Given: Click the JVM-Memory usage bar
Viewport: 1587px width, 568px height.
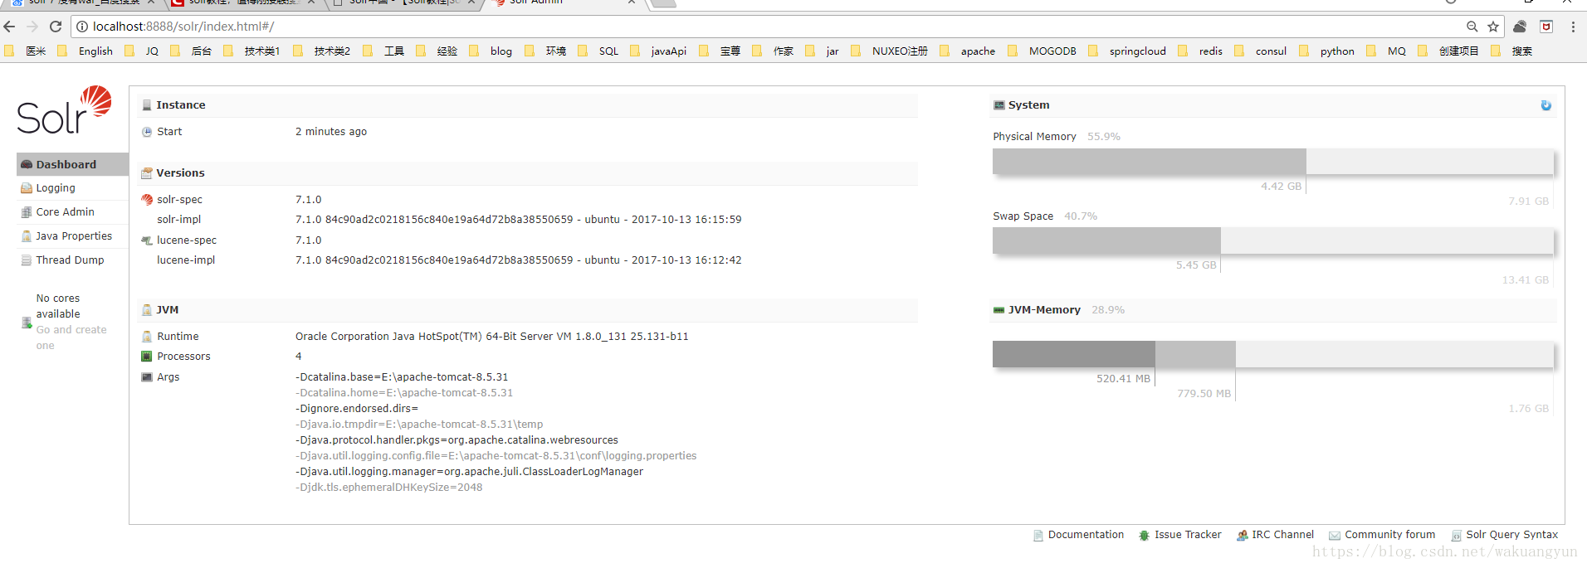Looking at the screenshot, I should click(x=1272, y=354).
